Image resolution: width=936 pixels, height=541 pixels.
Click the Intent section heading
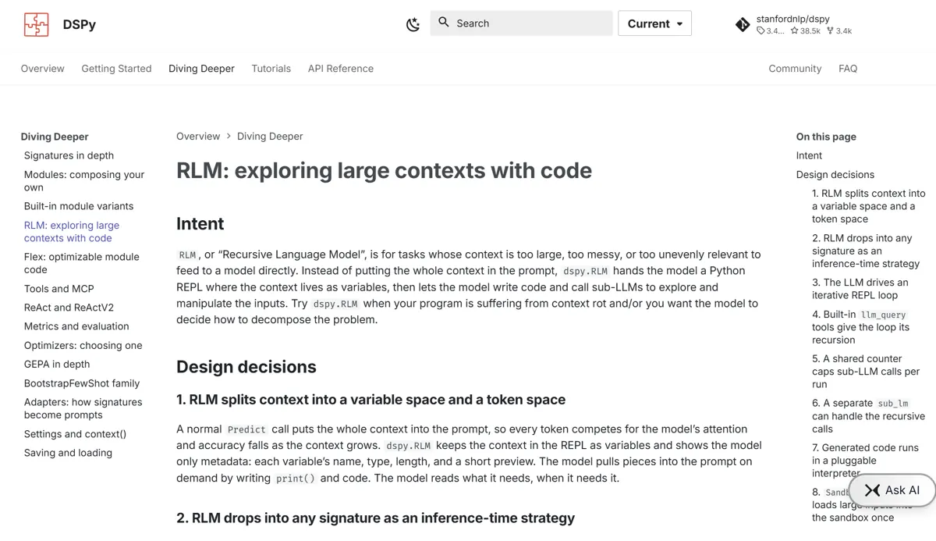coord(200,224)
